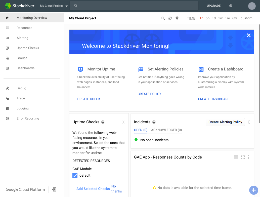Open the user avatar menu
This screenshot has width=260, height=197.
tap(252, 6)
